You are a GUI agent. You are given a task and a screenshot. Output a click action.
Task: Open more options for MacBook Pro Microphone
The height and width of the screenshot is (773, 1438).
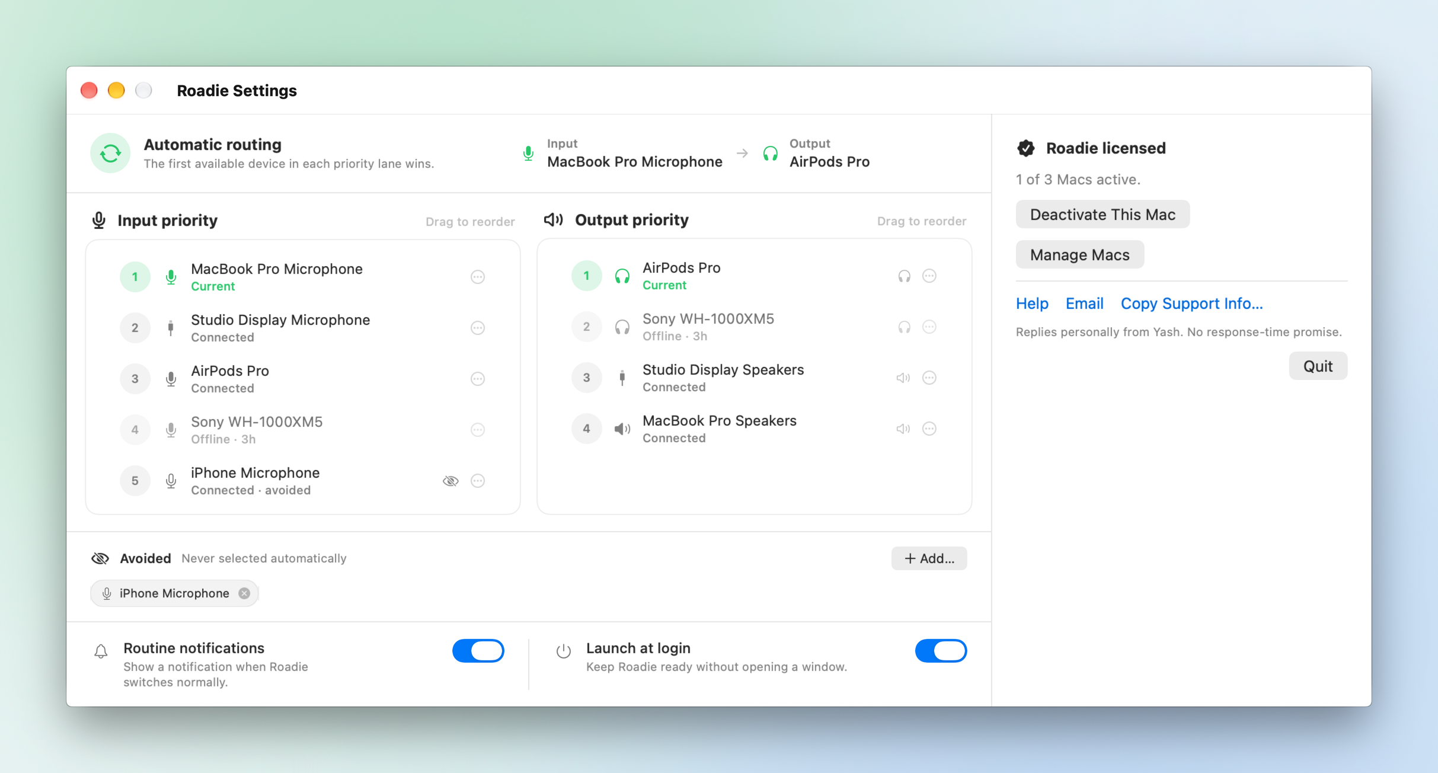point(478,277)
